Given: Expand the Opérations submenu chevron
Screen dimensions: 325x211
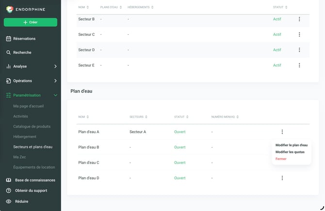Looking at the screenshot, I should coord(55,81).
